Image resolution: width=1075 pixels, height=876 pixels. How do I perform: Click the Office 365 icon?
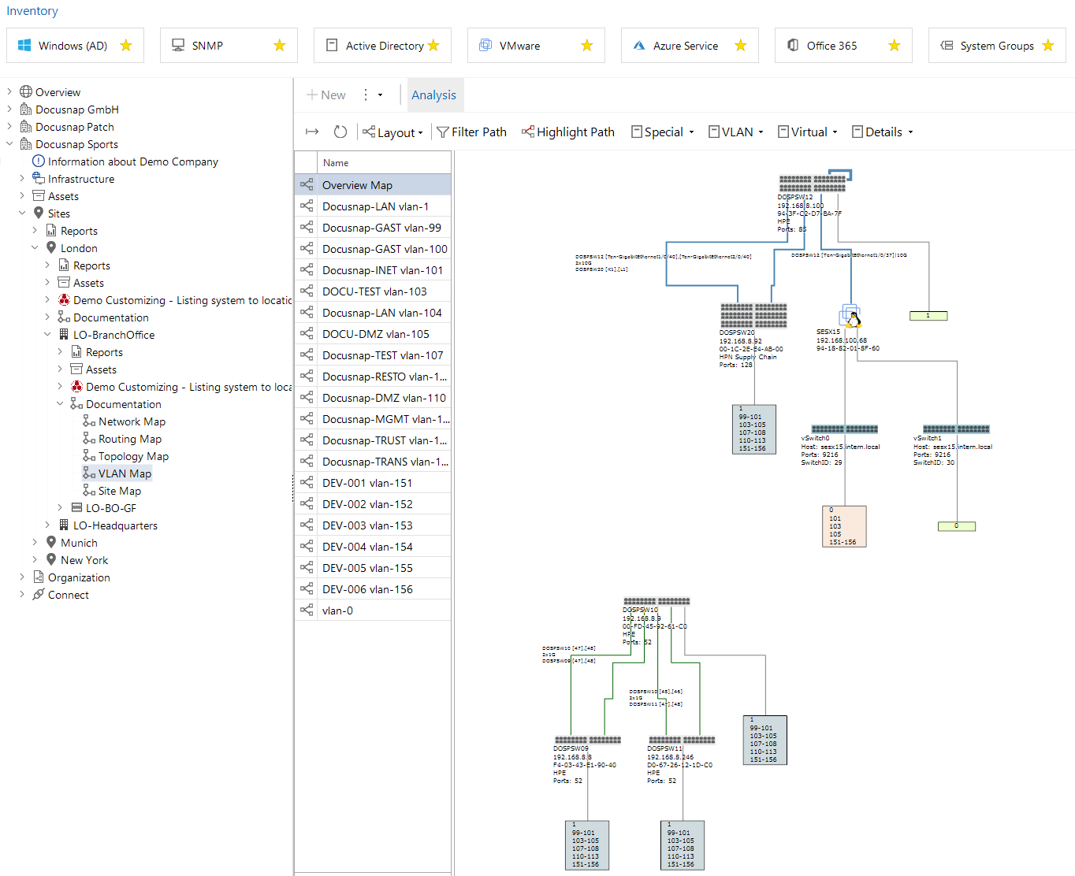pyautogui.click(x=793, y=46)
